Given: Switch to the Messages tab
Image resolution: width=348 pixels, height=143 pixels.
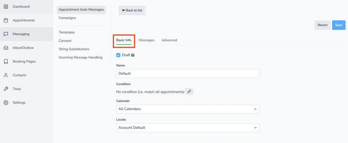Looking at the screenshot, I should [146, 40].
